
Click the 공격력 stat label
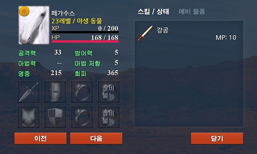pos(27,53)
